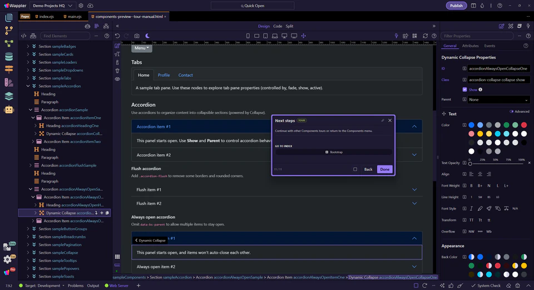This screenshot has width=534, height=290.
Task: Open the AI robot assistant sidebar icon
Action: (9, 110)
